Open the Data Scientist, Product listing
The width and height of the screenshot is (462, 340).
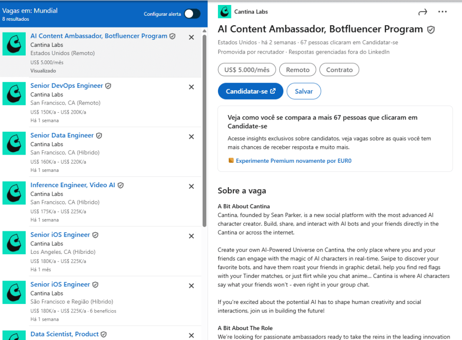(64, 334)
